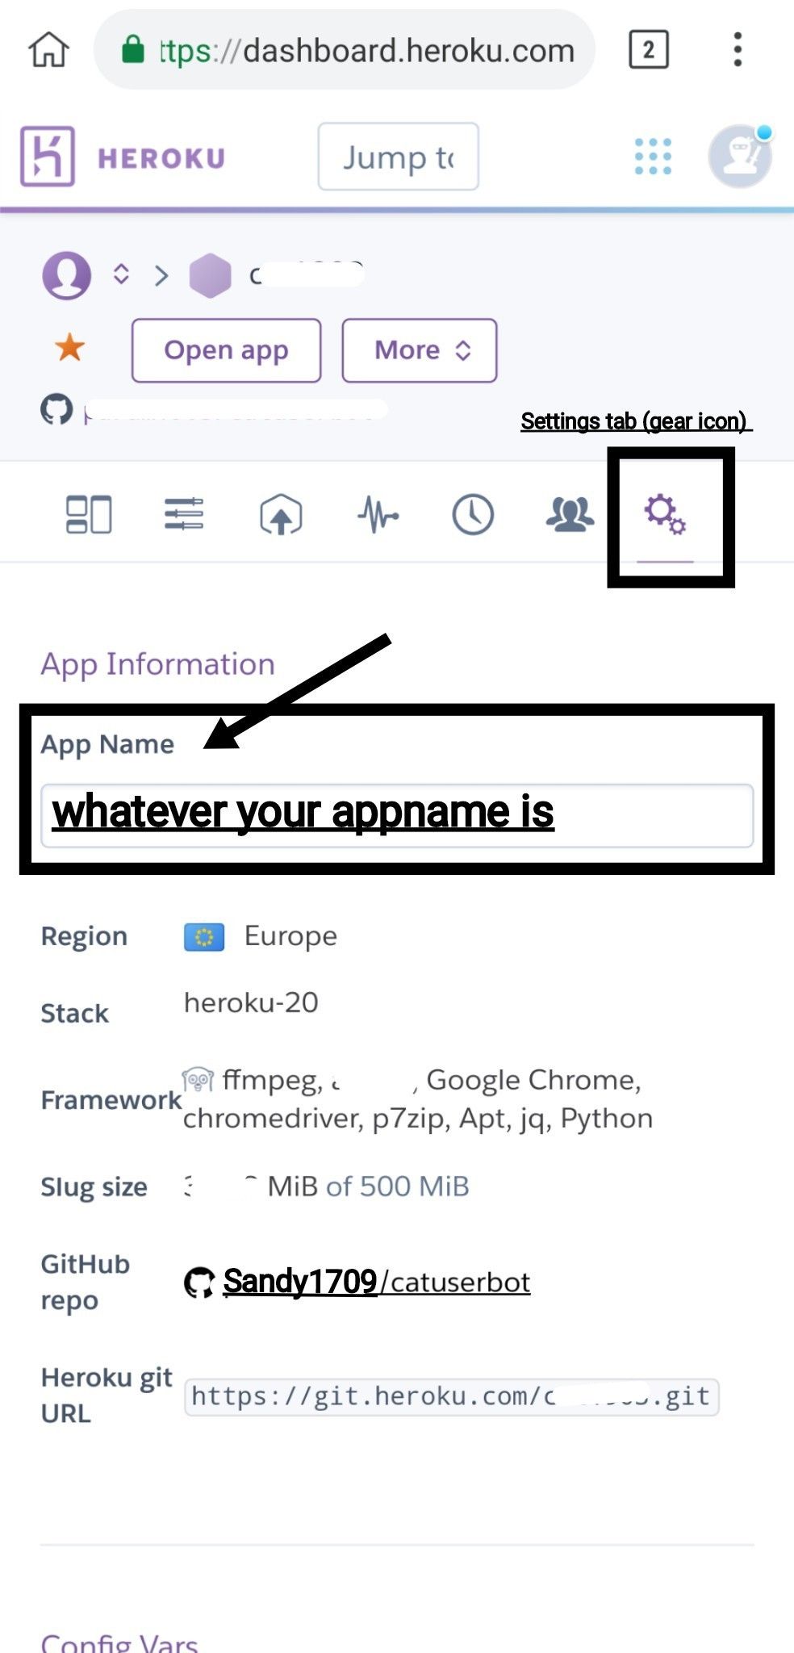Click the Open app button

pyautogui.click(x=226, y=350)
